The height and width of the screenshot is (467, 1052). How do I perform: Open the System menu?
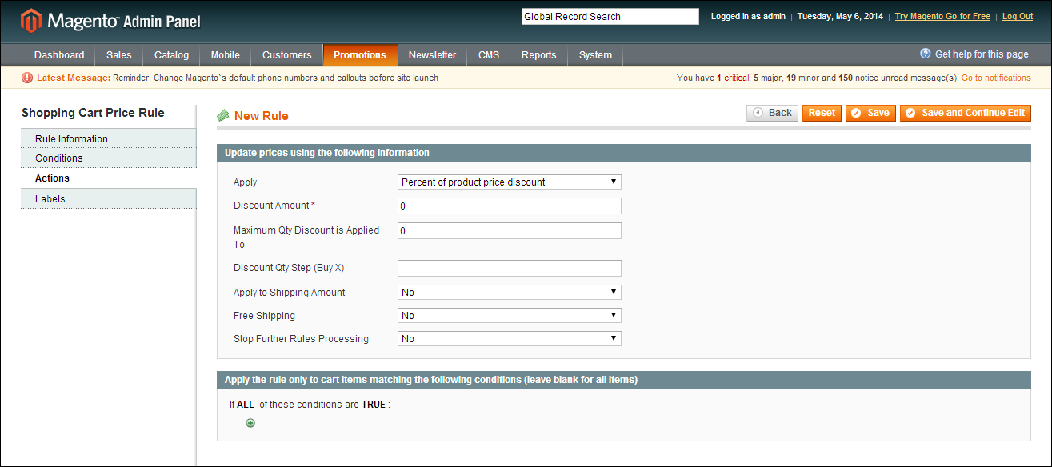(x=596, y=55)
